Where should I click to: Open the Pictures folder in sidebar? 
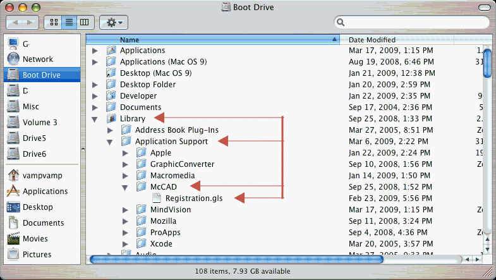[x=14, y=254]
